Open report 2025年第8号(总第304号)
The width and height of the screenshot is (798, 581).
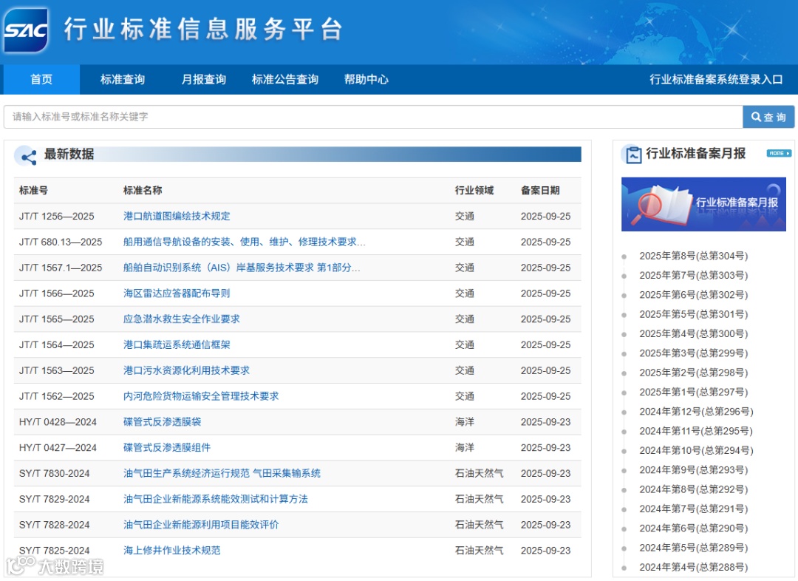694,256
